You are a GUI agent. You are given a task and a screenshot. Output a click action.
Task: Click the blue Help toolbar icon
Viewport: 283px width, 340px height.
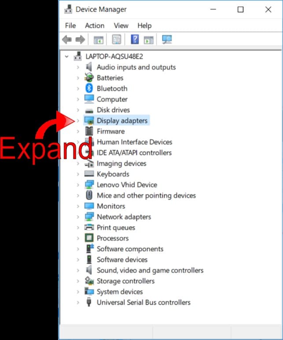(135, 40)
